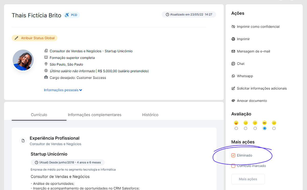Click the document icon beside Experiência Profissional
This screenshot has height=190, width=307.
point(23,141)
